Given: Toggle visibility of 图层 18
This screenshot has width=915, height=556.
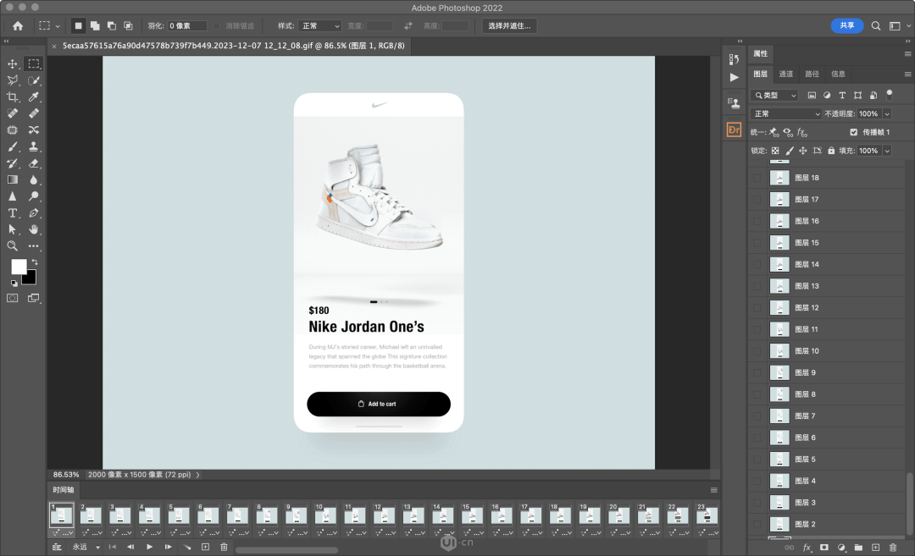Looking at the screenshot, I should tap(757, 178).
